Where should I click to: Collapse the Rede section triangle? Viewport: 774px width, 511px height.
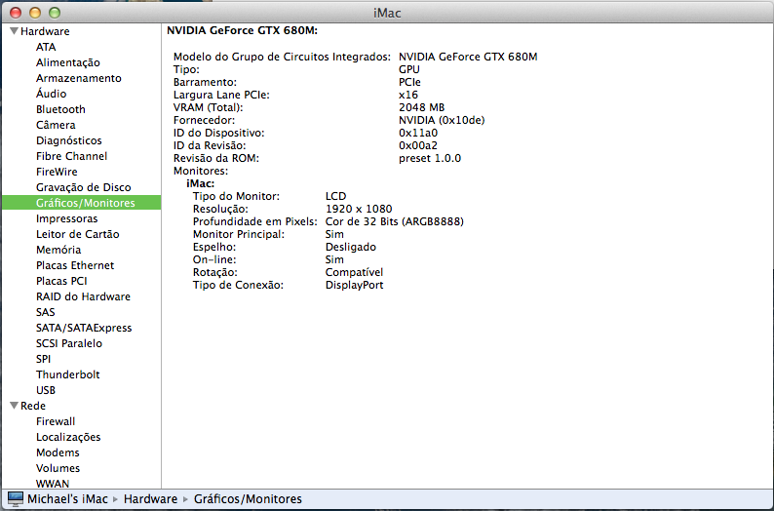point(14,406)
